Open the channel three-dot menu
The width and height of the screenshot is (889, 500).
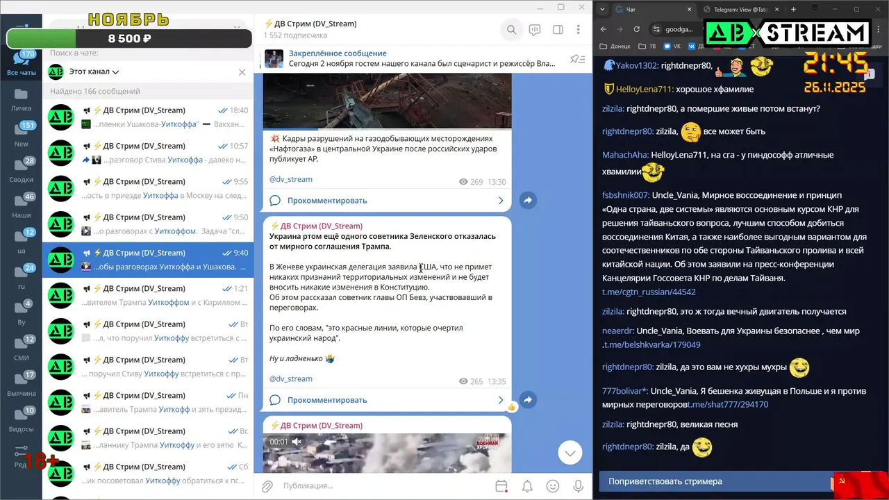(x=579, y=30)
